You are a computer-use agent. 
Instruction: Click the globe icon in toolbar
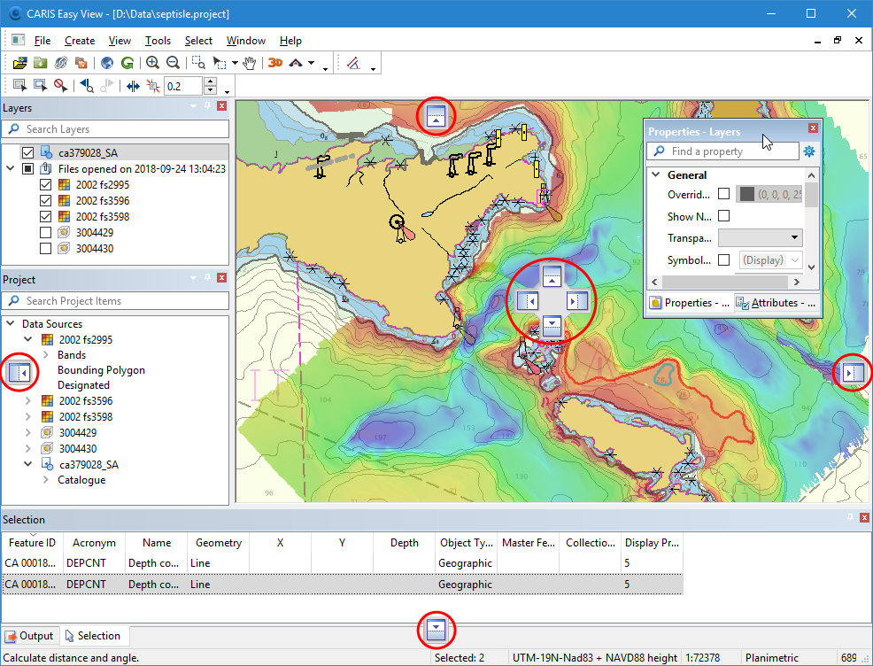pos(107,63)
